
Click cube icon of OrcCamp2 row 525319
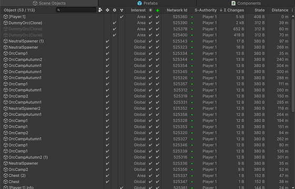[6, 96]
